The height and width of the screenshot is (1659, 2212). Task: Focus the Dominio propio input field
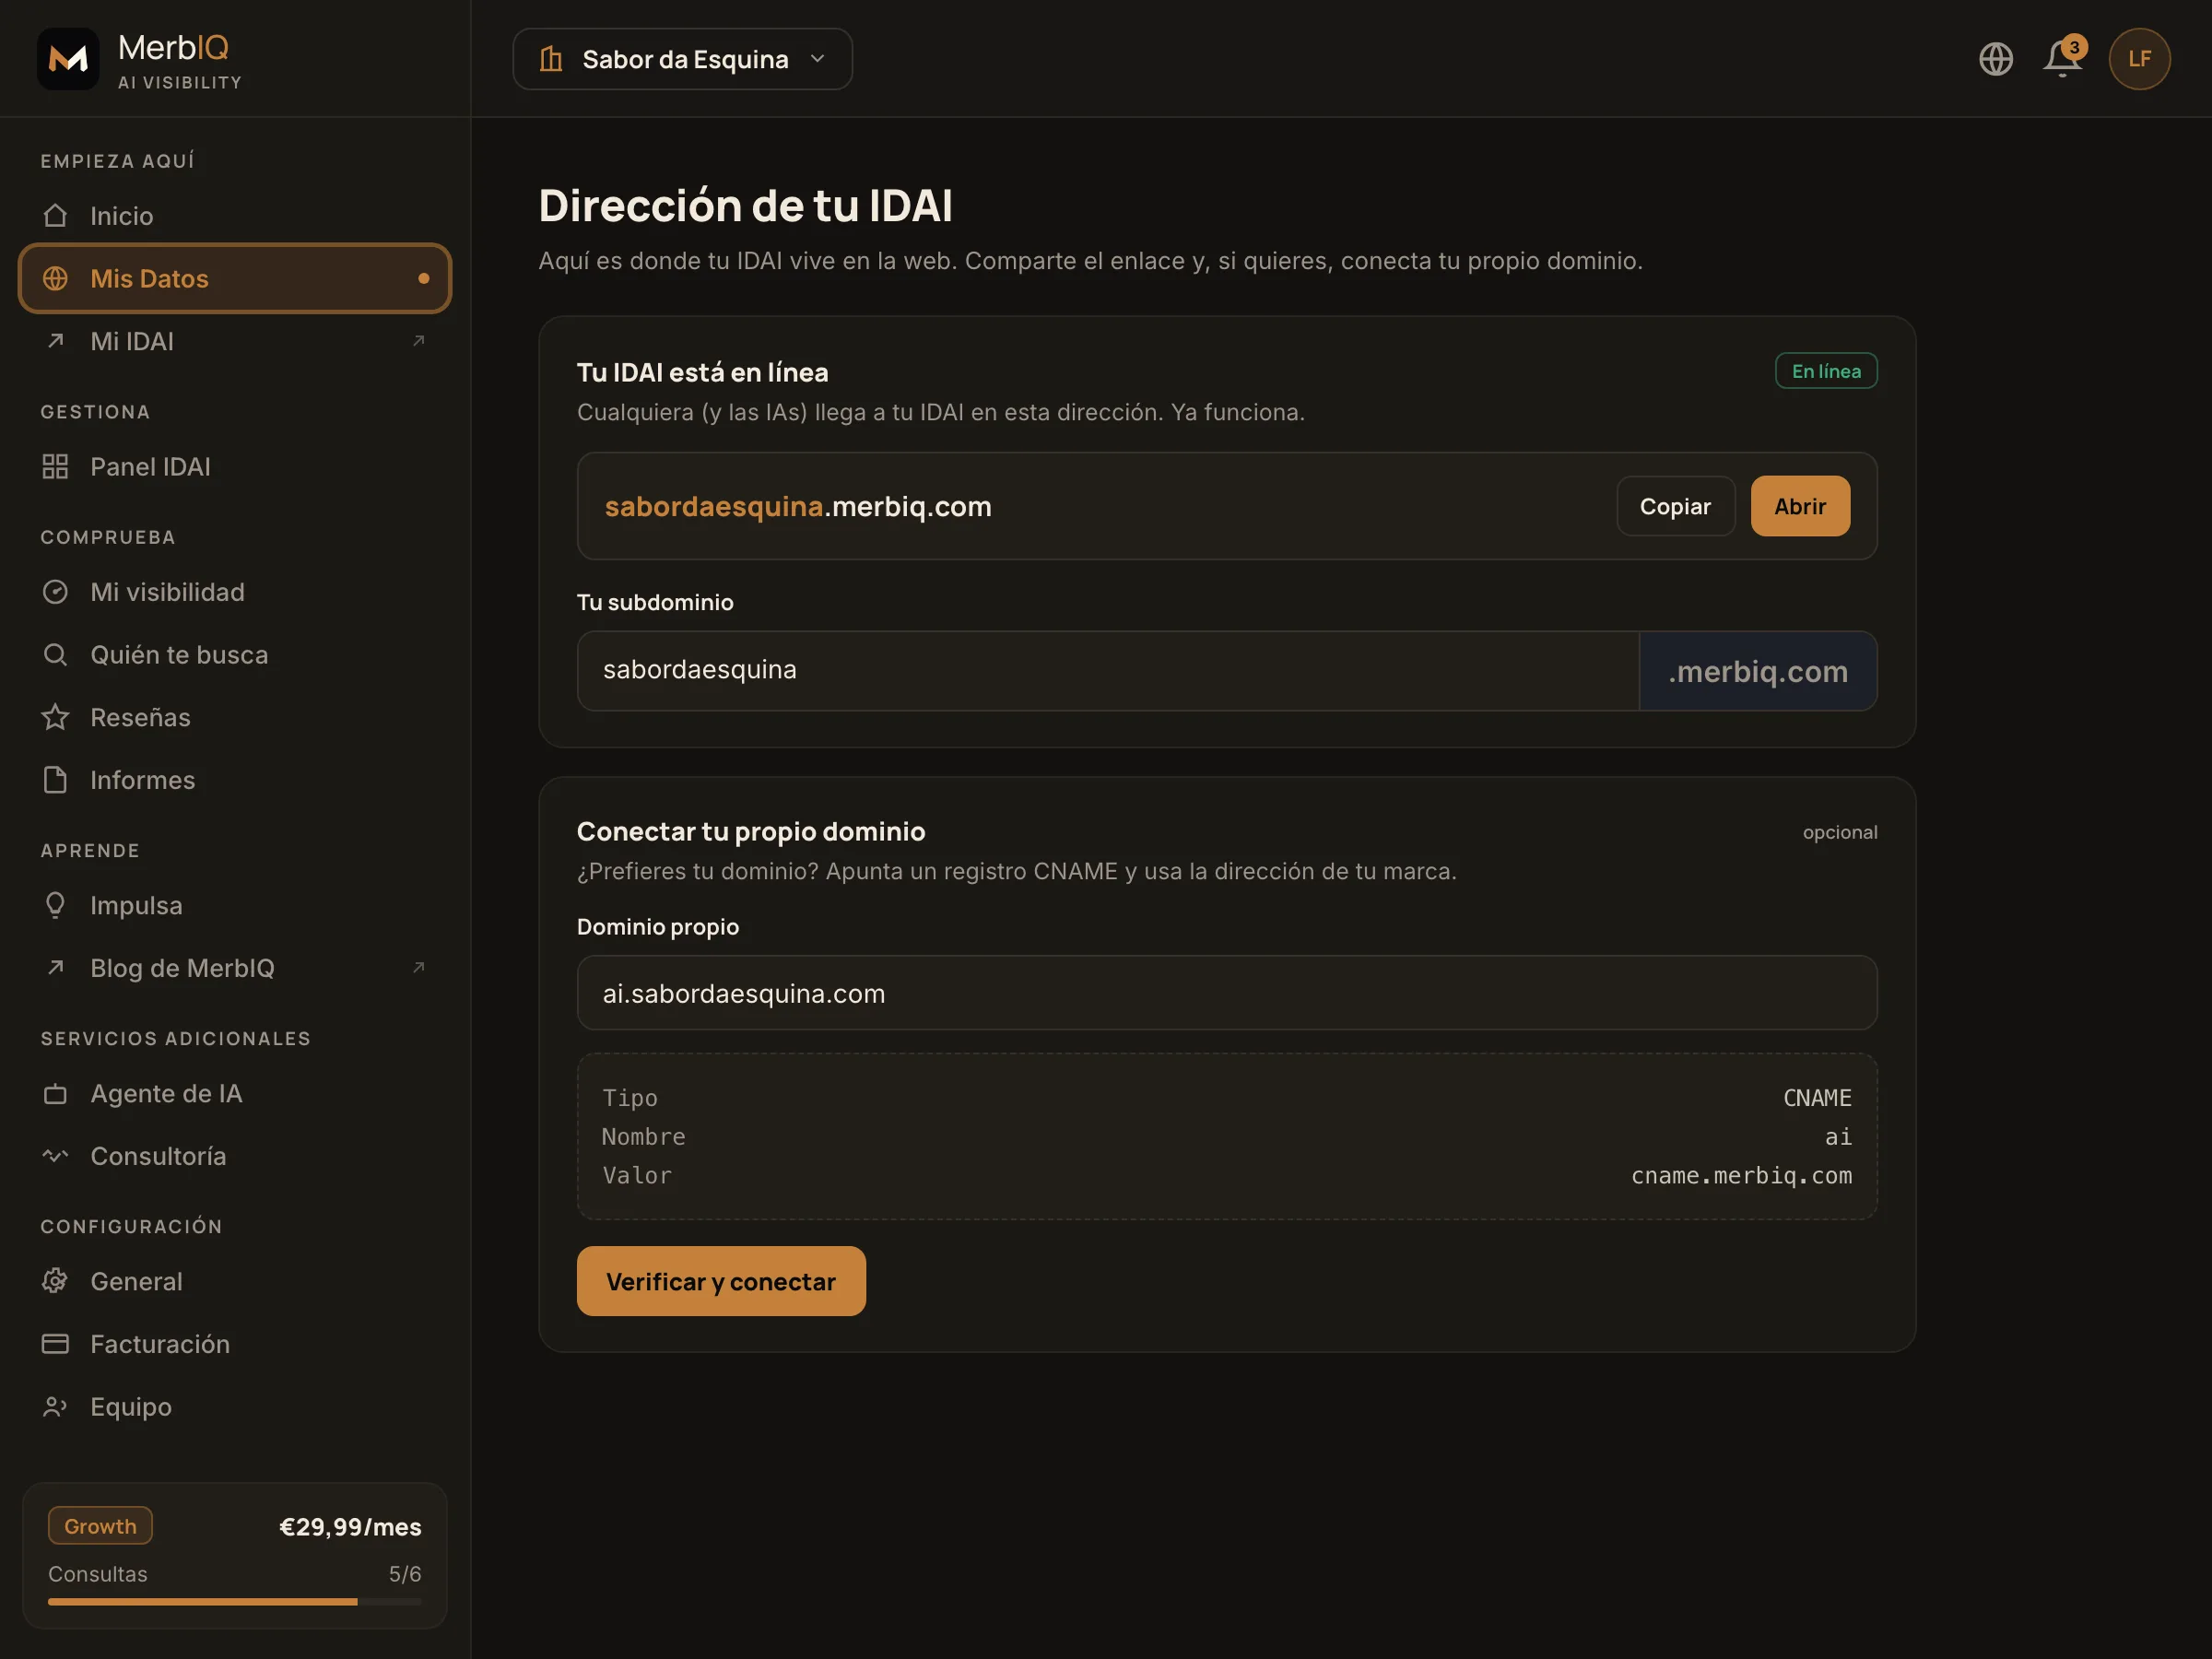click(x=1227, y=993)
